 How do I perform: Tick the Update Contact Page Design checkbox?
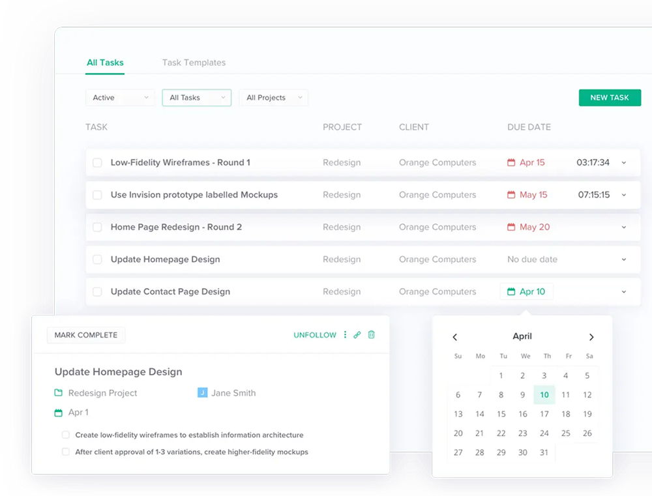coord(97,292)
